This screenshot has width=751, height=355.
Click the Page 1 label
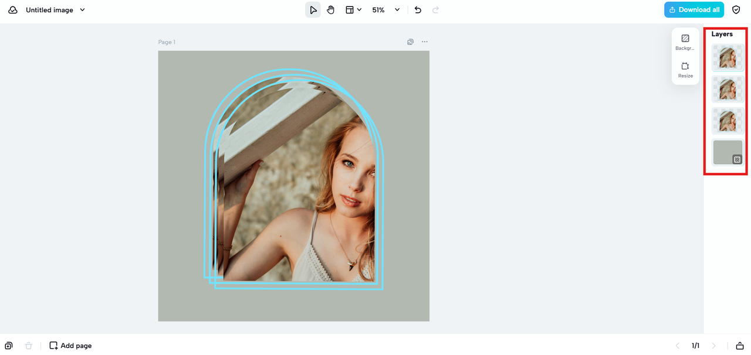tap(167, 42)
